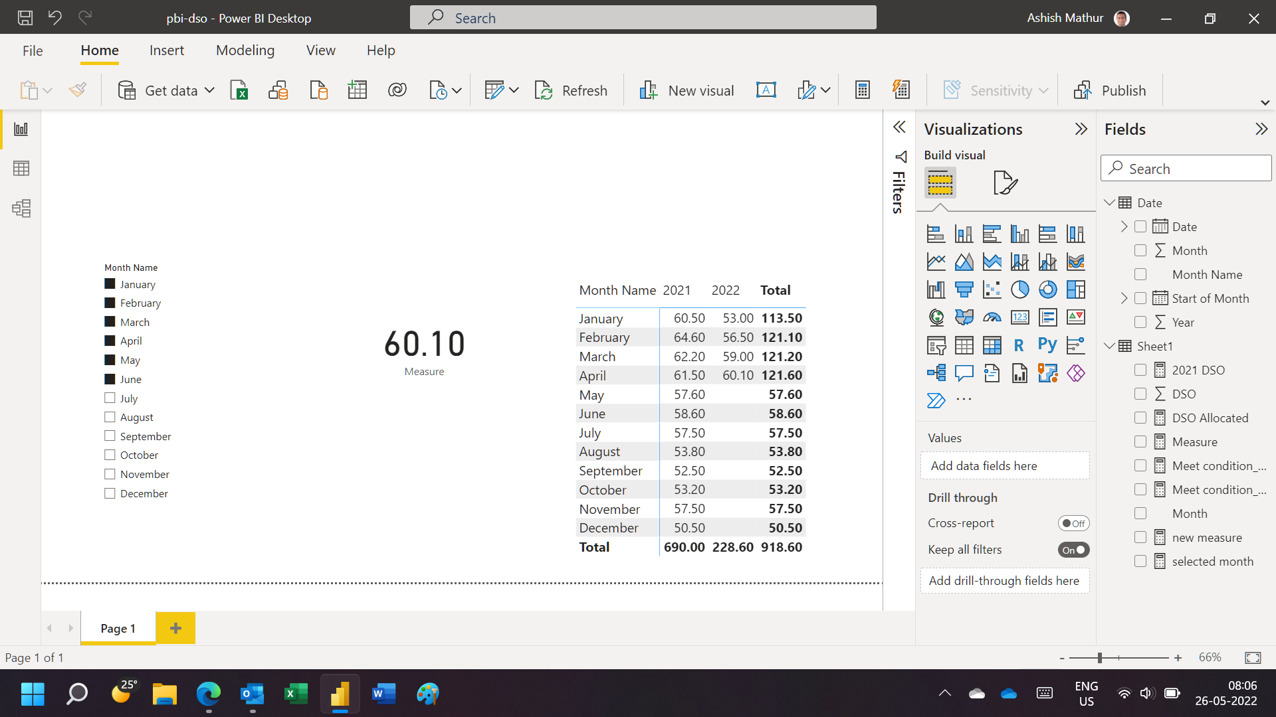Click the Enter data table icon
1276x717 pixels.
pos(357,90)
